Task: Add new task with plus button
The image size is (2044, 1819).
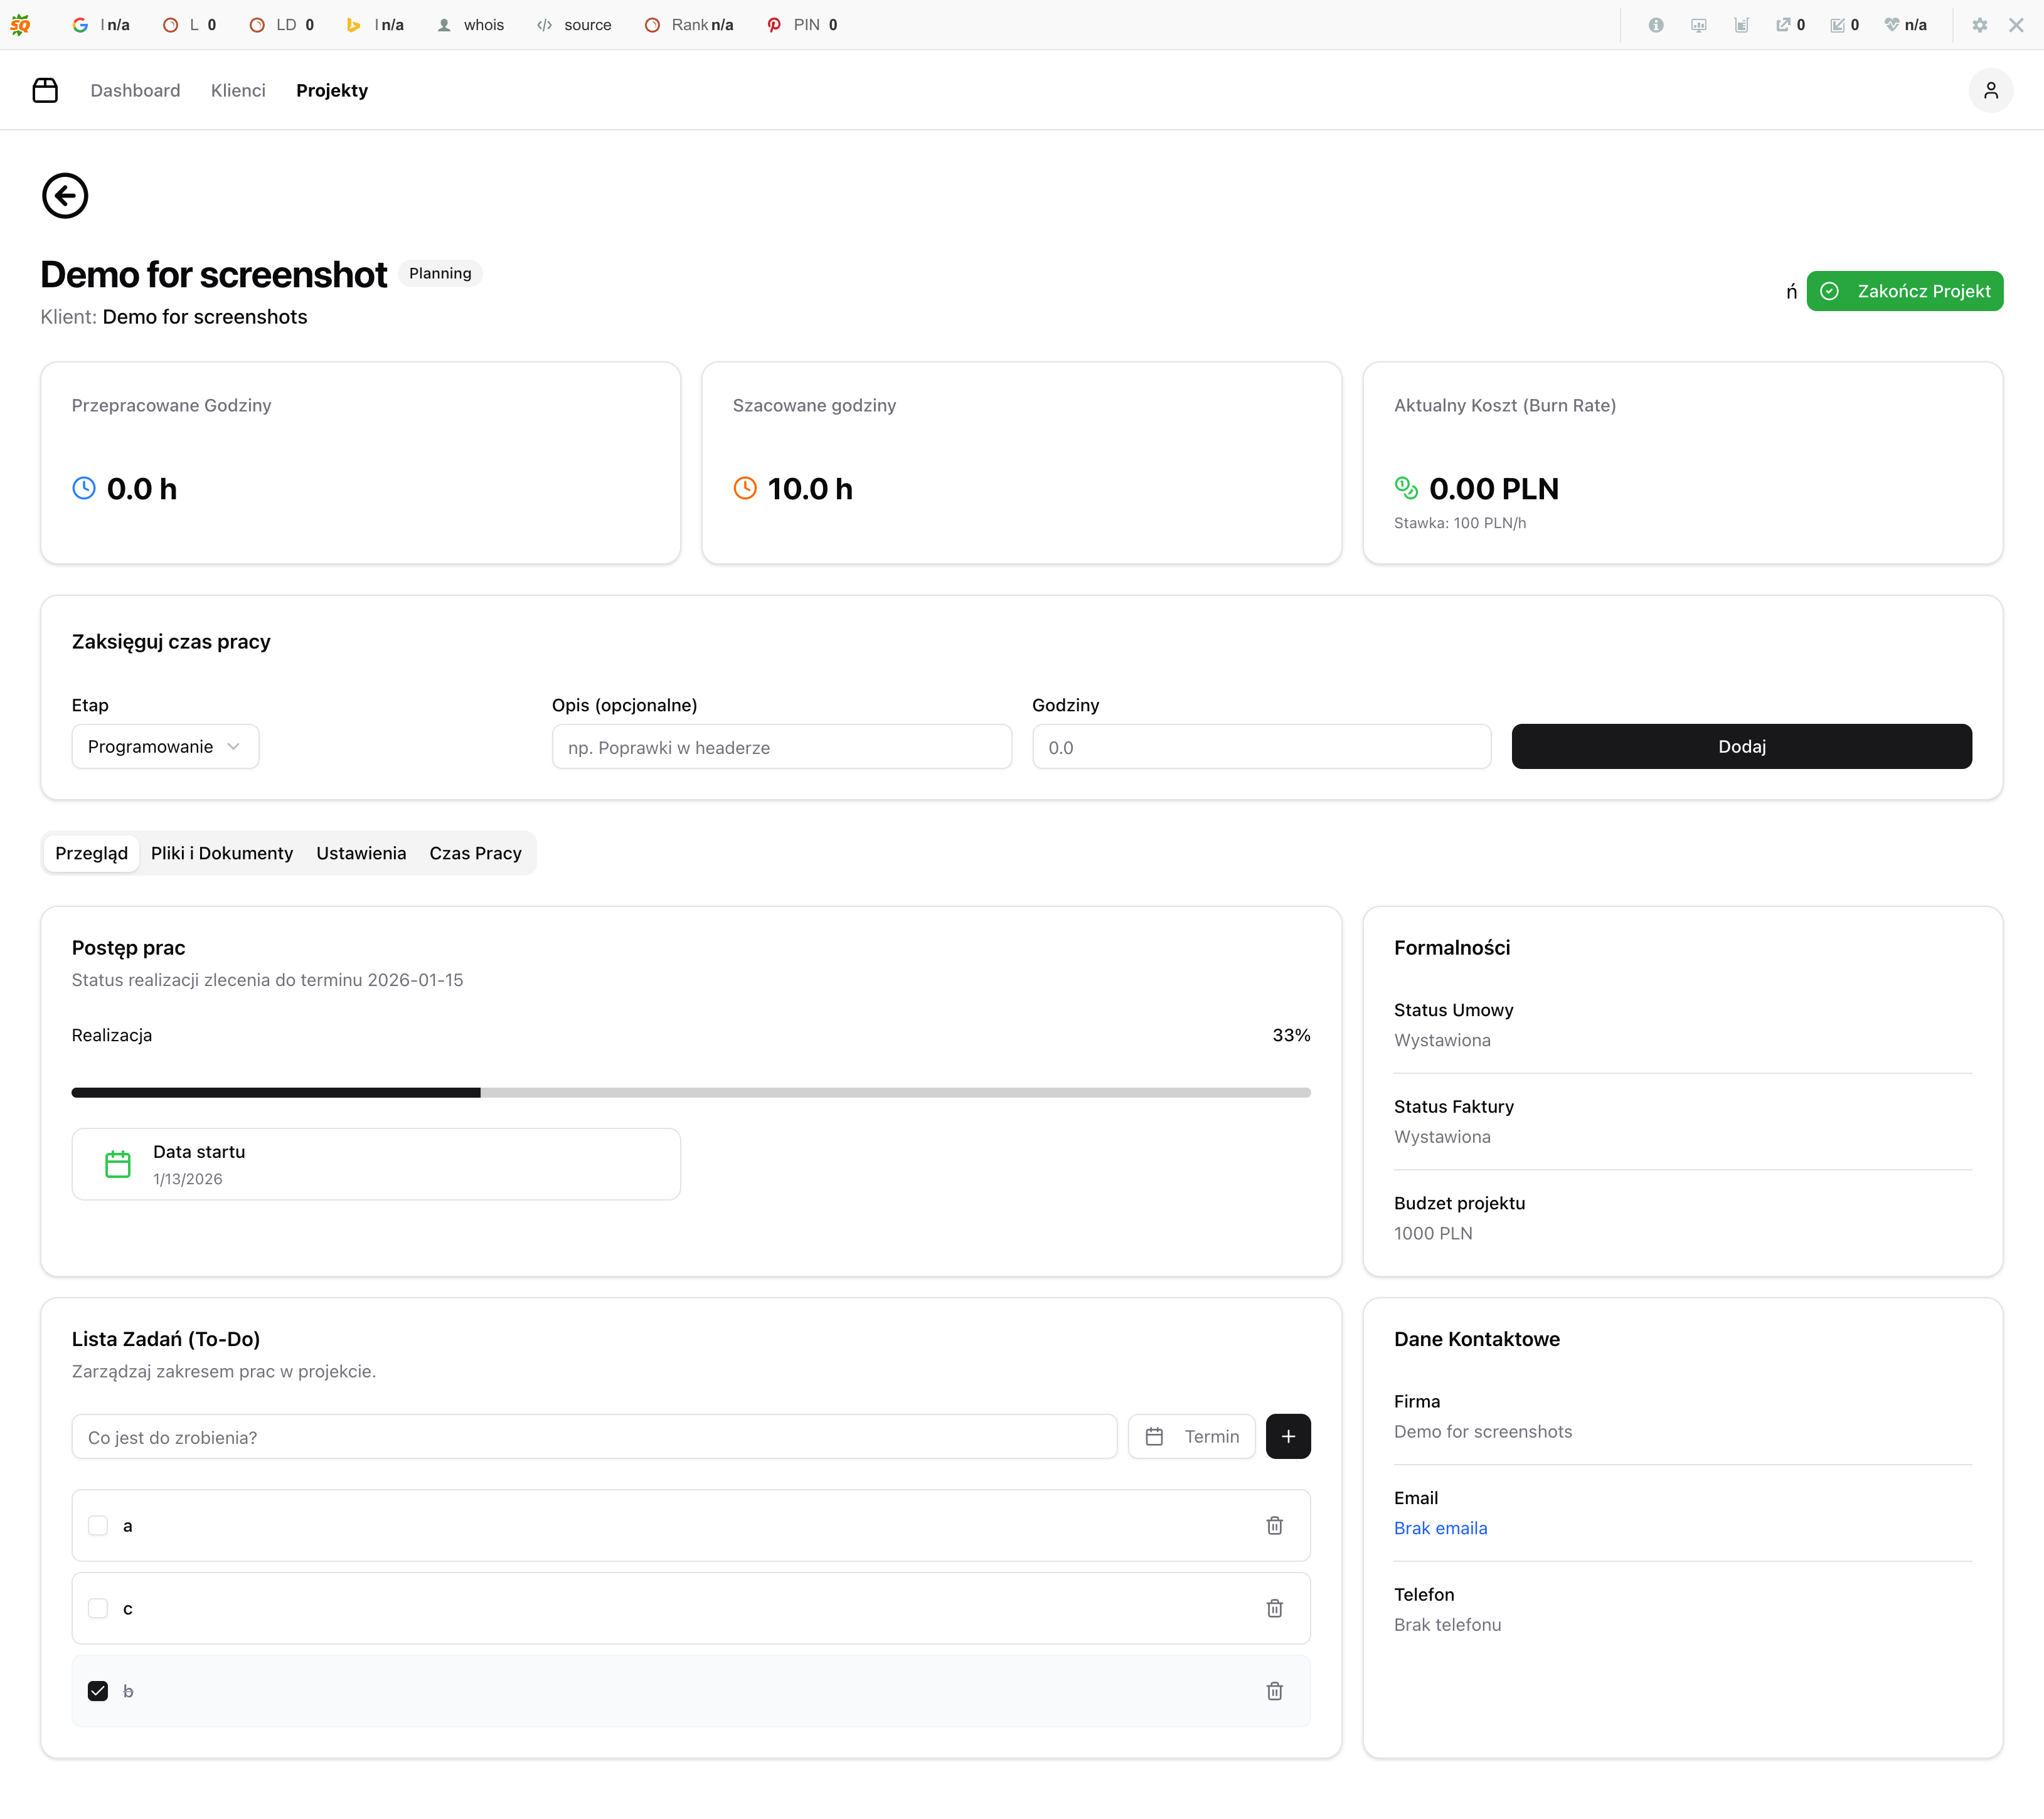Action: (1288, 1437)
